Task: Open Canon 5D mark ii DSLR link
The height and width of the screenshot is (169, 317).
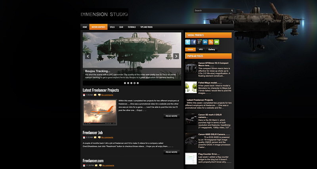Action: [210, 116]
